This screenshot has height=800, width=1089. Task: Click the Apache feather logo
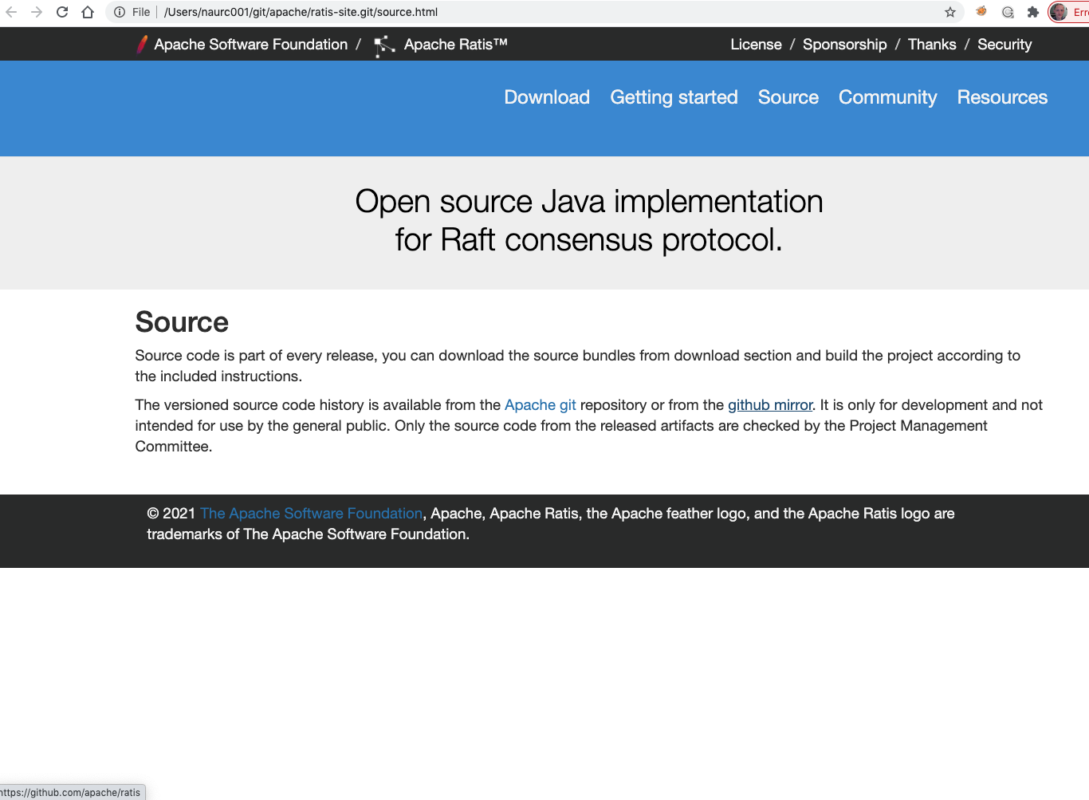(x=142, y=45)
